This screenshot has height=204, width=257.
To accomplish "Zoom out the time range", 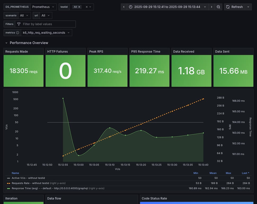I will [x=218, y=7].
